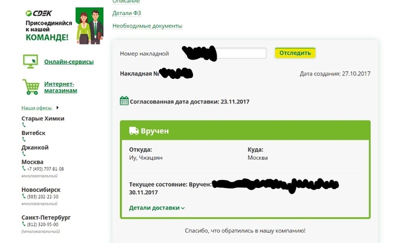
Task: Open the Интернет-магазинам section
Action: coord(61,87)
